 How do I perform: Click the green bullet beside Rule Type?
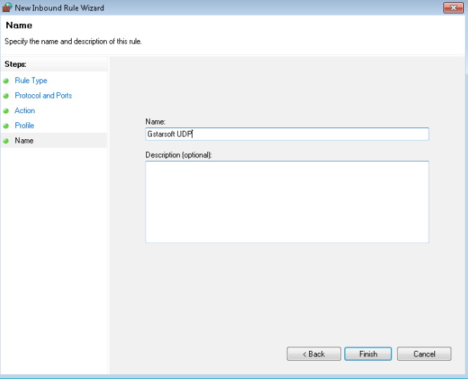[x=6, y=81]
